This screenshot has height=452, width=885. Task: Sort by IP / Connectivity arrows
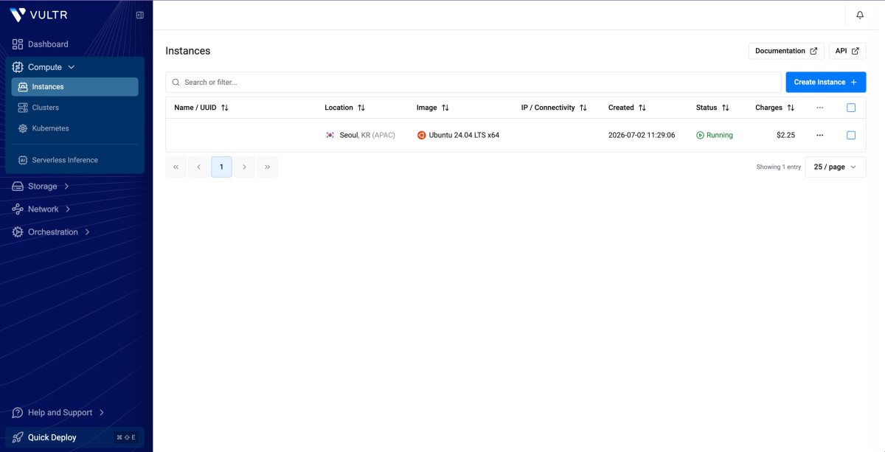coord(583,108)
